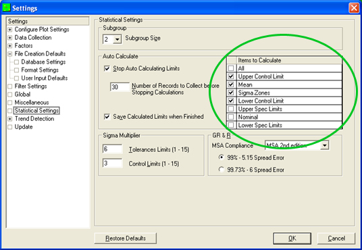Click the Database Settings page icon
The width and height of the screenshot is (362, 250).
click(16, 62)
